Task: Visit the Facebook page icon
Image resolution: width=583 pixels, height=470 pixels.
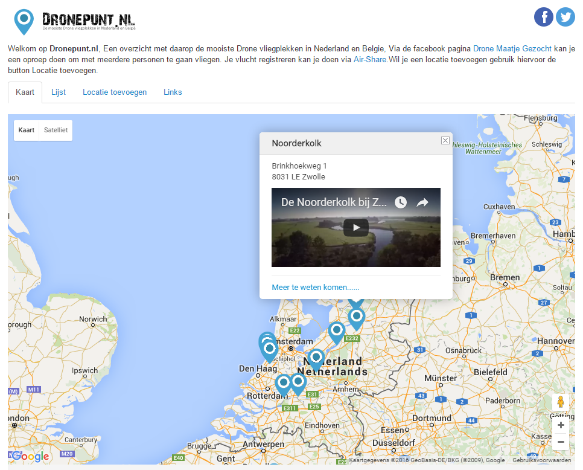Action: [x=544, y=17]
